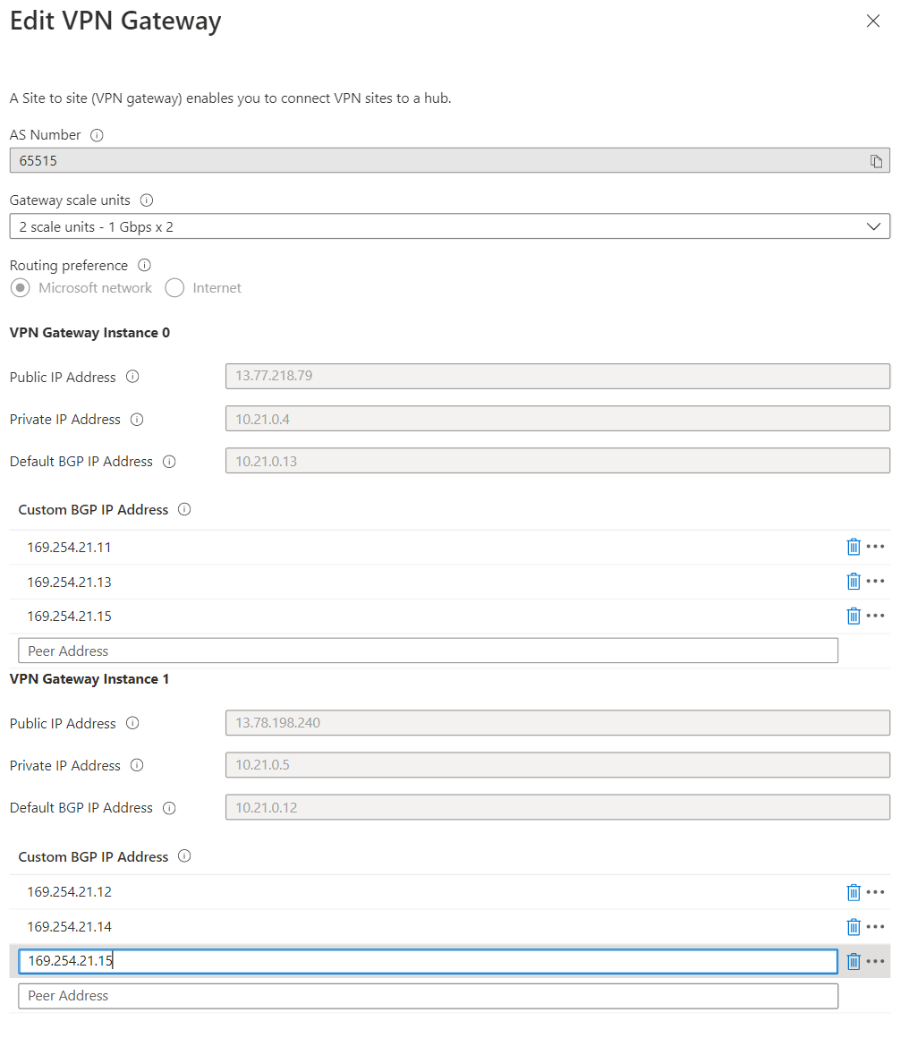Select Internet routing preference
The height and width of the screenshot is (1038, 900).
click(x=174, y=288)
